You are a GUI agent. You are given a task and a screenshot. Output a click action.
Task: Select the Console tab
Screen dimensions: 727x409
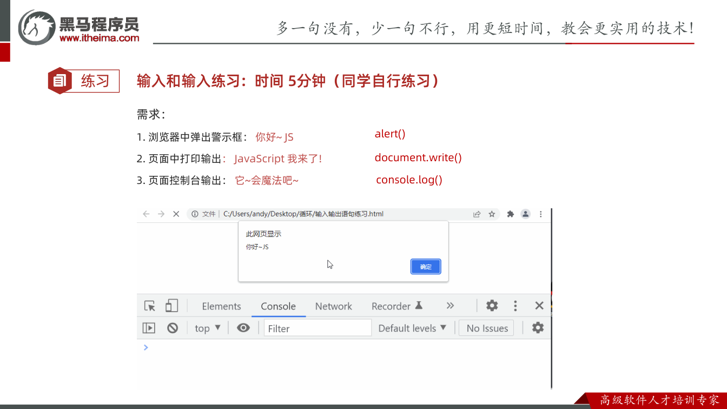pyautogui.click(x=278, y=306)
